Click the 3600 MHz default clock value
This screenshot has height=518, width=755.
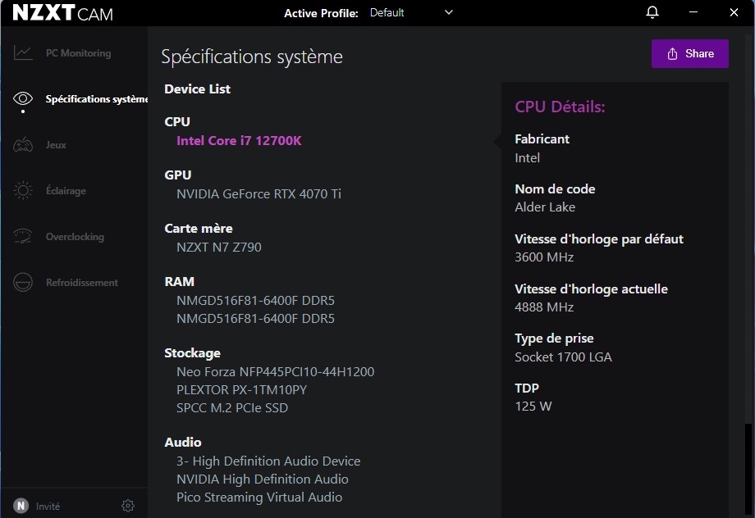544,257
